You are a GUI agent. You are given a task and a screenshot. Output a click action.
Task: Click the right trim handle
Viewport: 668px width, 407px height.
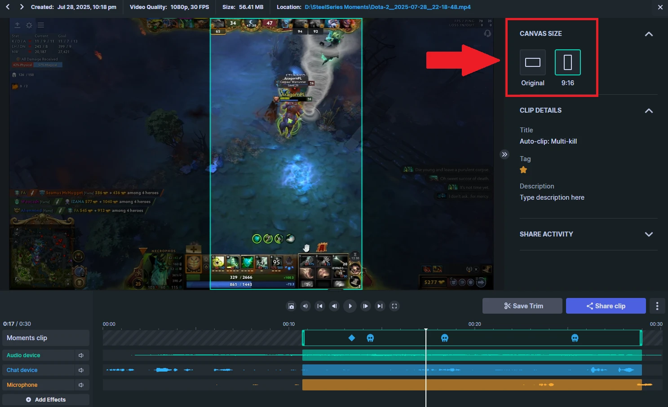point(641,338)
